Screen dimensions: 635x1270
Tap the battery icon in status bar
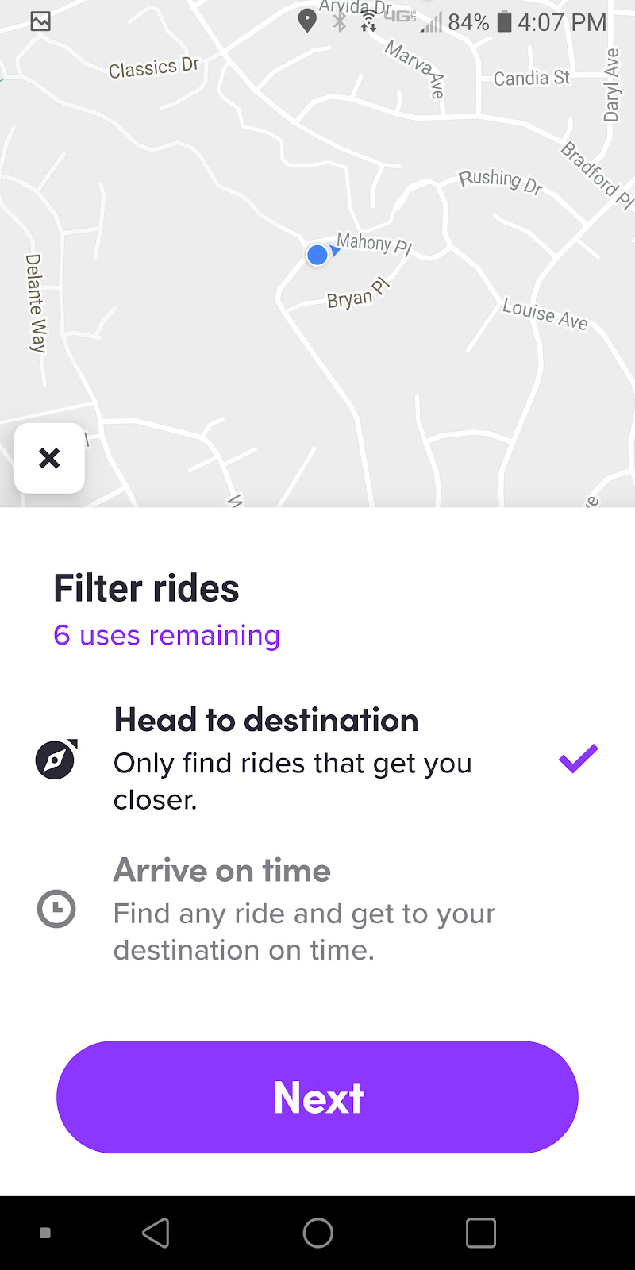coord(504,21)
